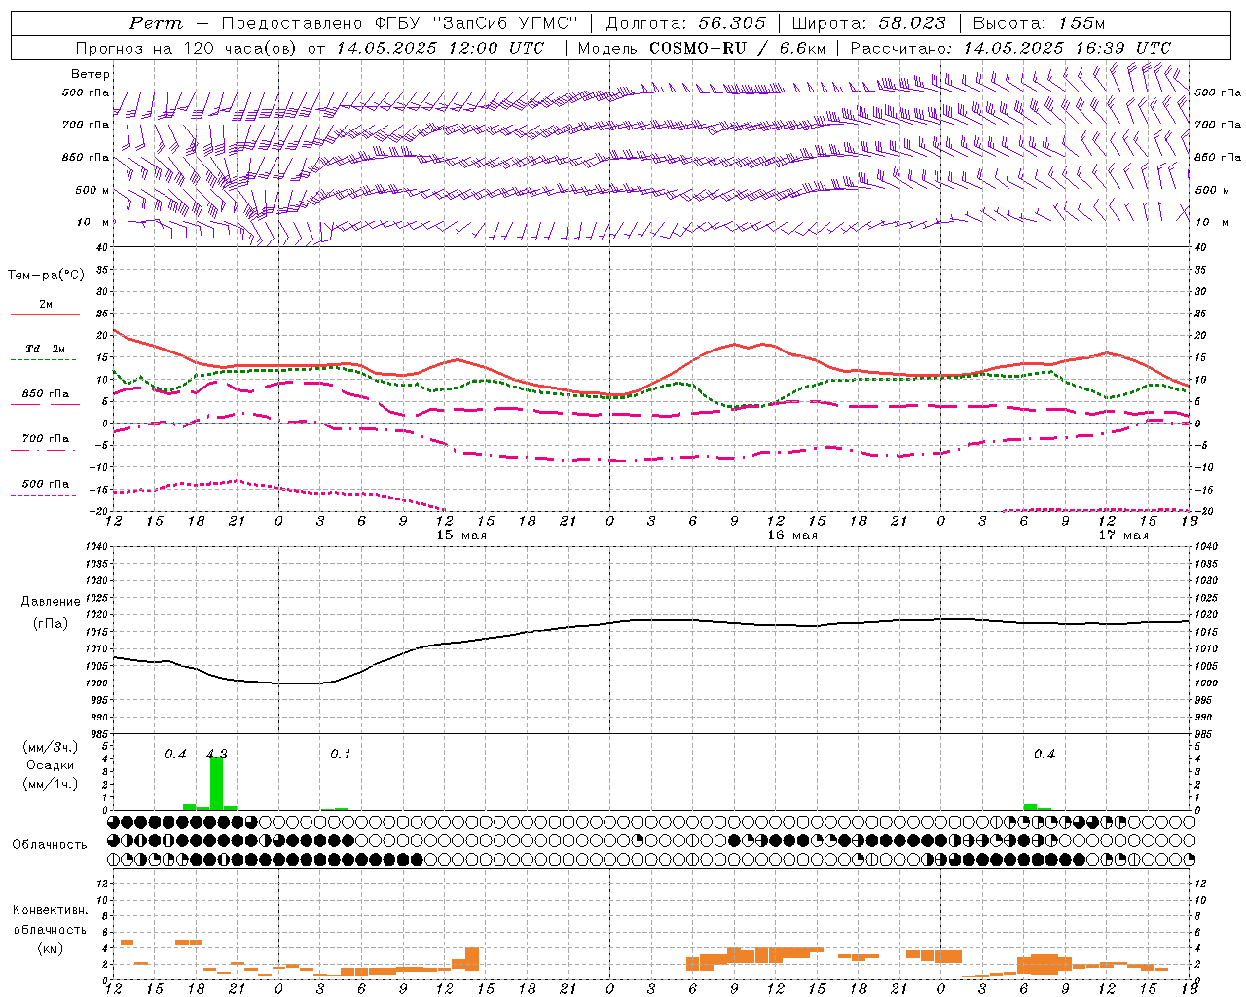Click the "16 мая" date label
The width and height of the screenshot is (1246, 997).
792,535
